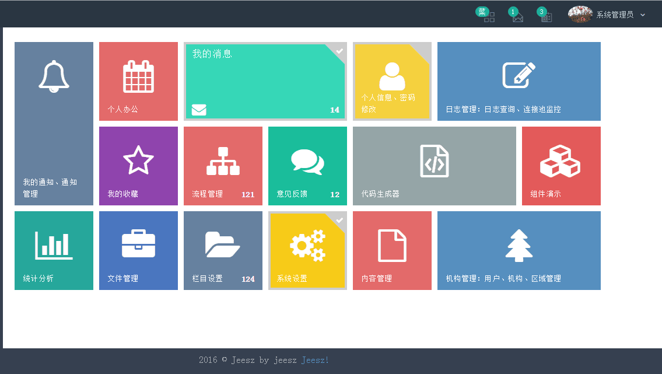This screenshot has width=662, height=374.
Task: Open the 代码生成器 (code generator) tile
Action: coord(434,166)
